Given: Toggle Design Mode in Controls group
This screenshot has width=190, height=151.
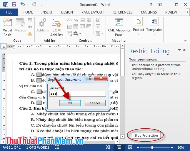Looking at the screenshot, I should click(98, 20).
